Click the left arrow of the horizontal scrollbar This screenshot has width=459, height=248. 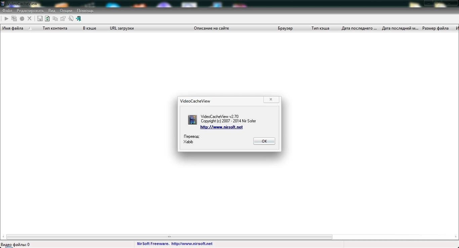tap(3, 237)
